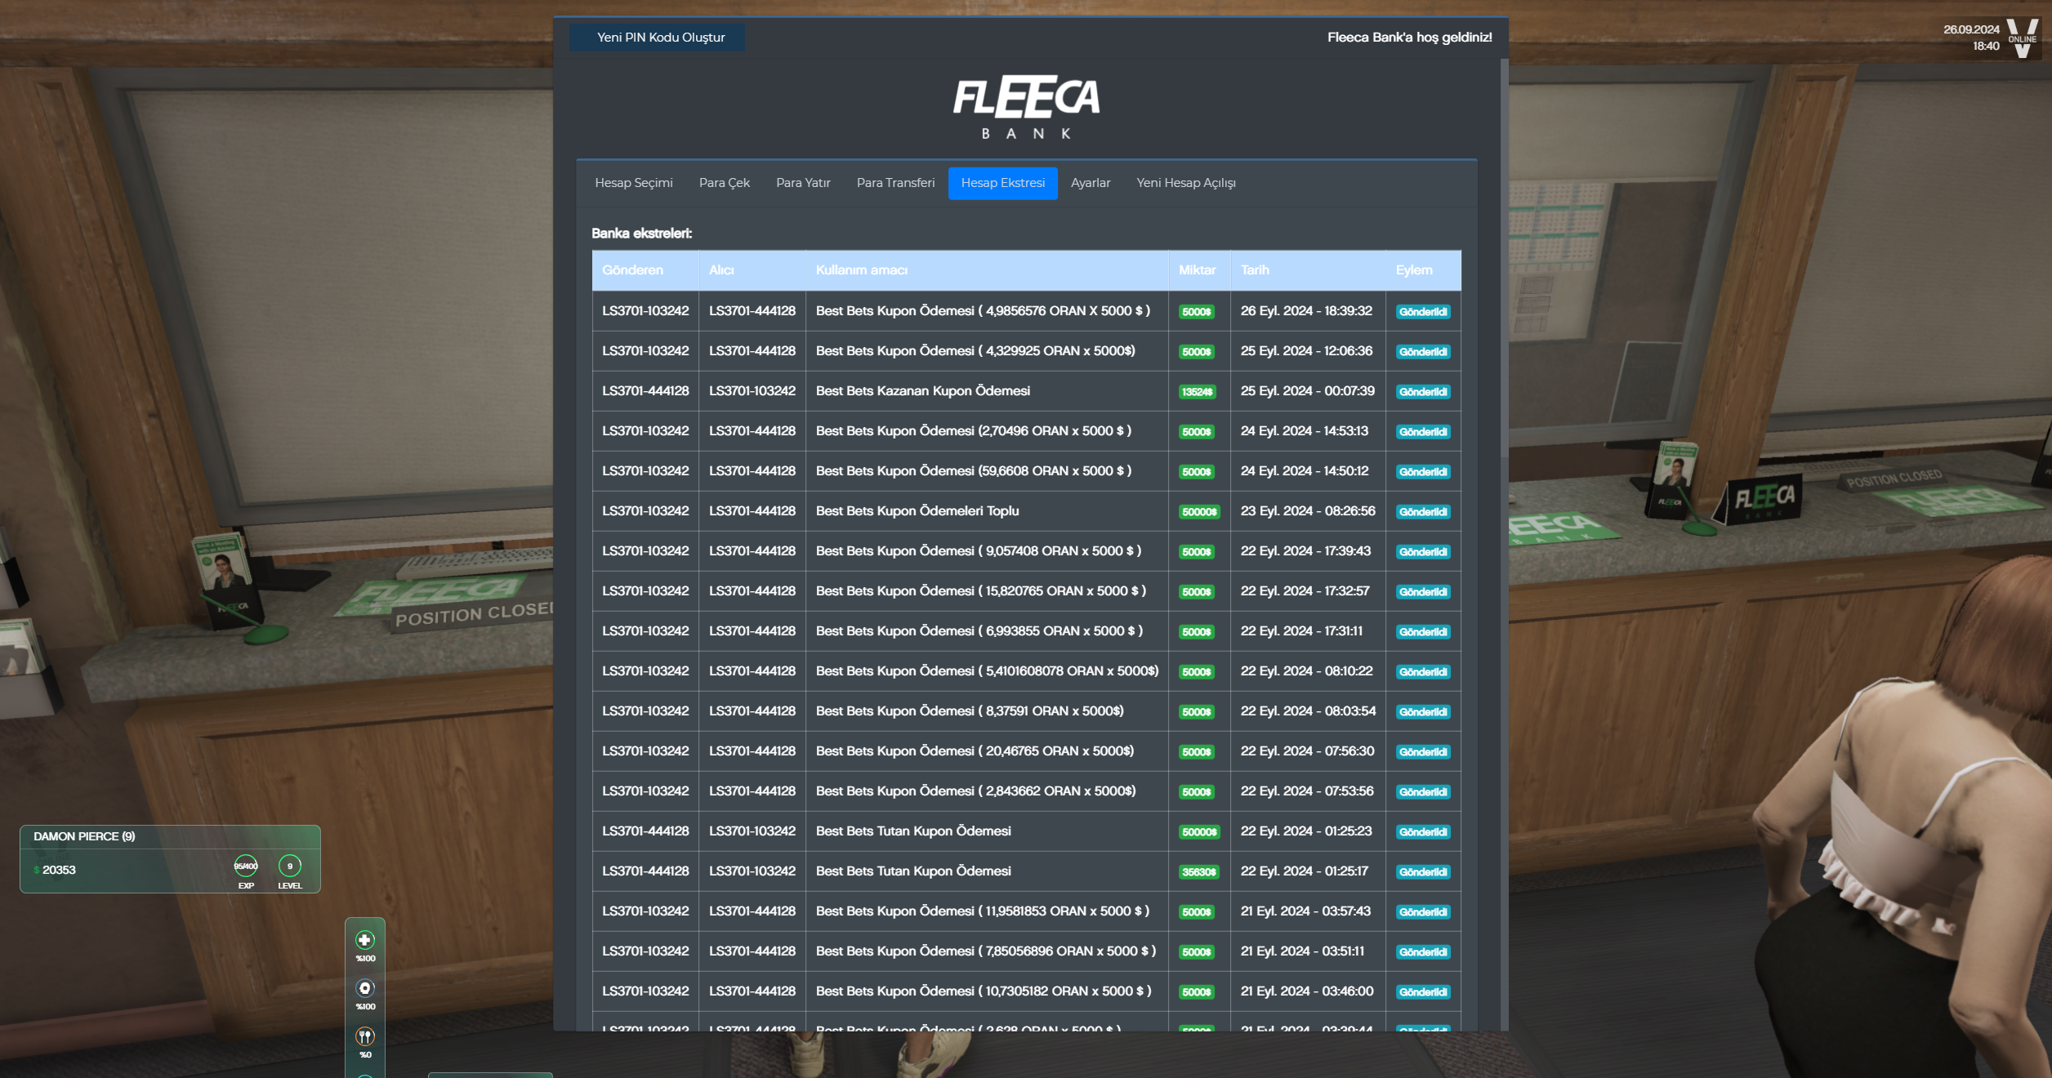Open the Para Çek tab
Screen dimensions: 2052x1078
[x=724, y=183]
